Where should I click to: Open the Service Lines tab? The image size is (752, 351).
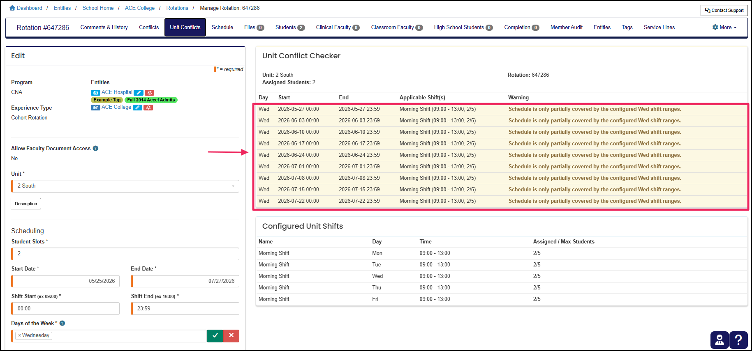(x=659, y=28)
